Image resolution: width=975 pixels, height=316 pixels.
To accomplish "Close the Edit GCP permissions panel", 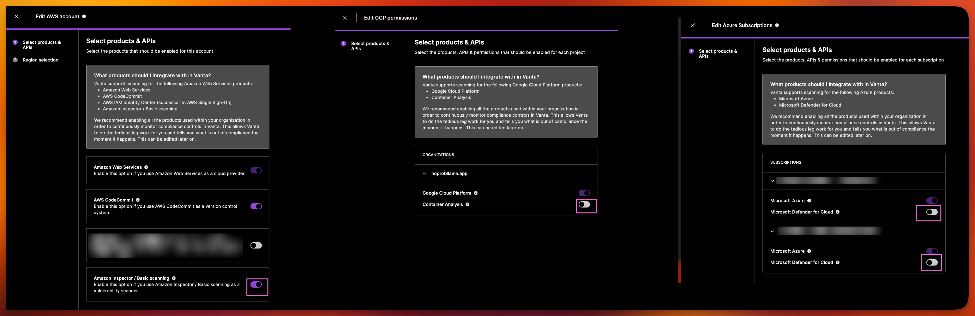I will 345,18.
